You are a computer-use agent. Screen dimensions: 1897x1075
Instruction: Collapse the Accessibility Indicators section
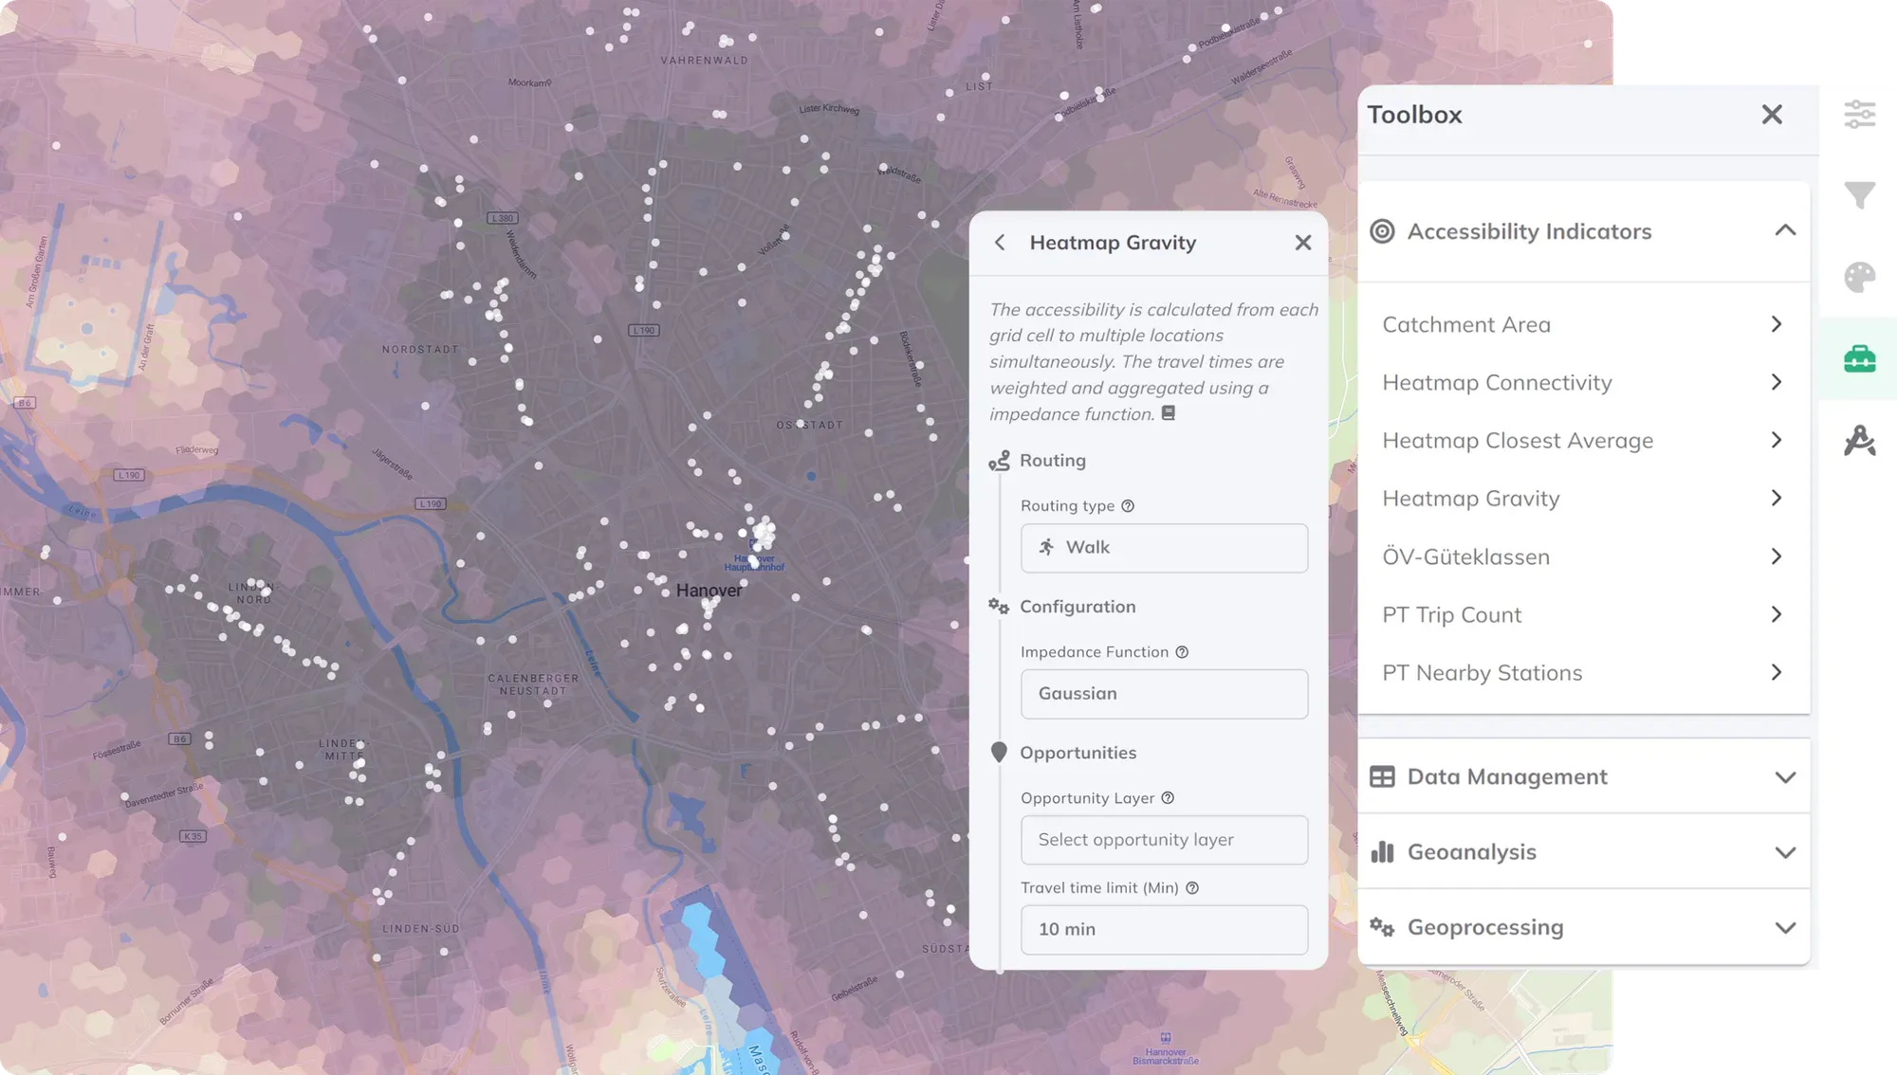(x=1785, y=230)
